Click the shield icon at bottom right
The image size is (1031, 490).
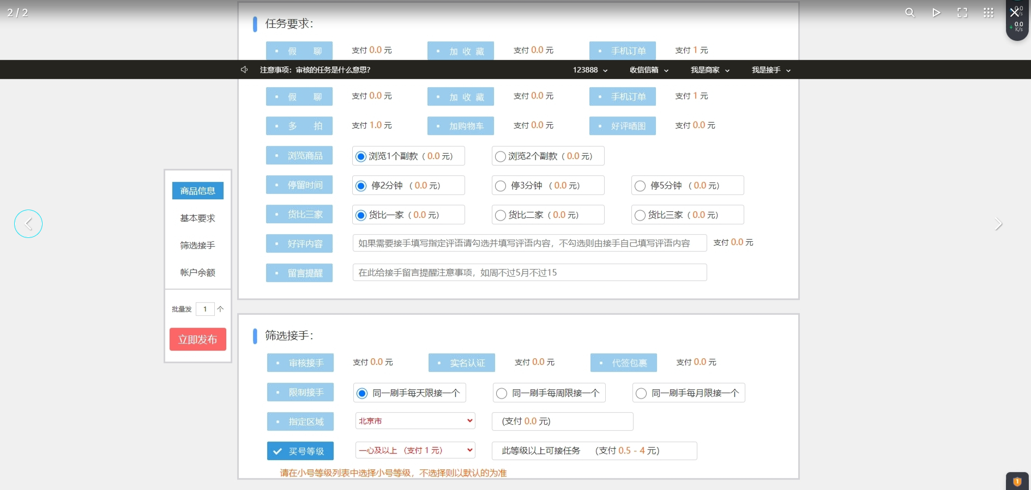[1017, 481]
